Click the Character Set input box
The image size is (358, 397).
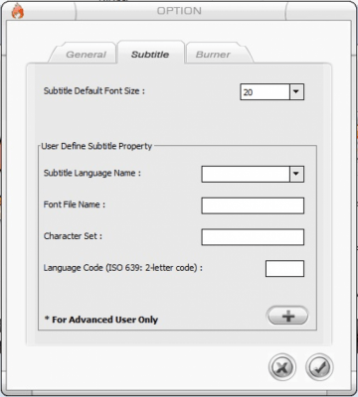click(x=253, y=237)
